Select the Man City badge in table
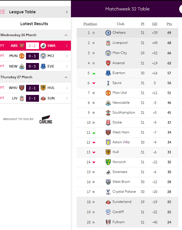 [108, 53]
